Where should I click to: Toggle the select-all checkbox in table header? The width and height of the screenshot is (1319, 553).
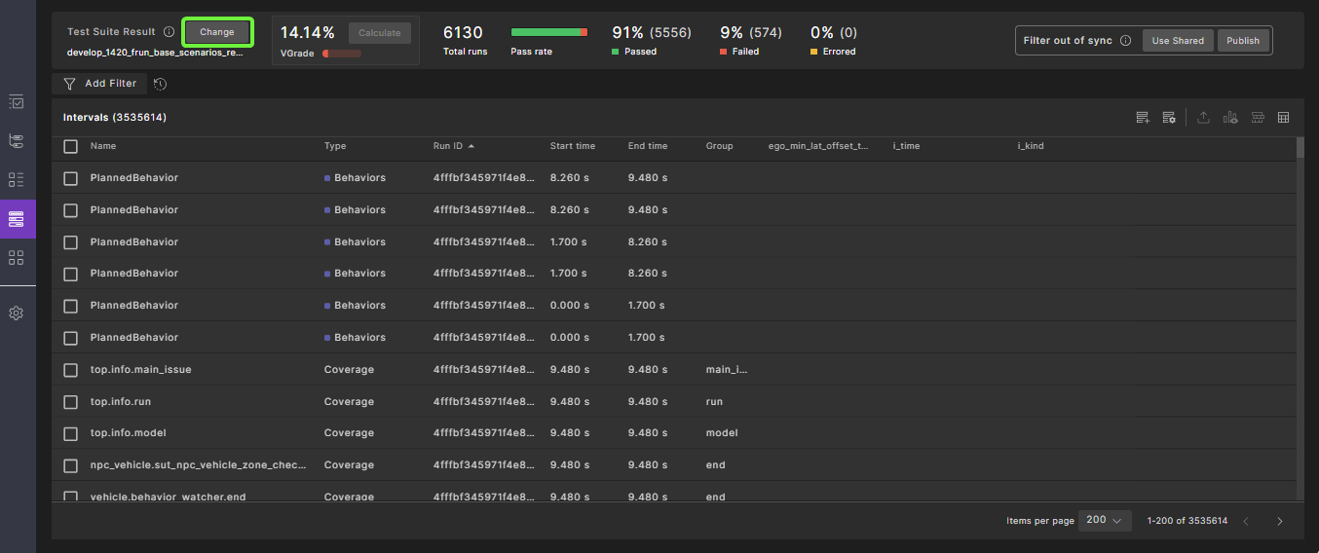tap(70, 146)
